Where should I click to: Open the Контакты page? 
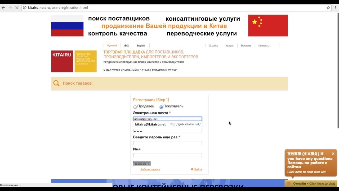[264, 46]
